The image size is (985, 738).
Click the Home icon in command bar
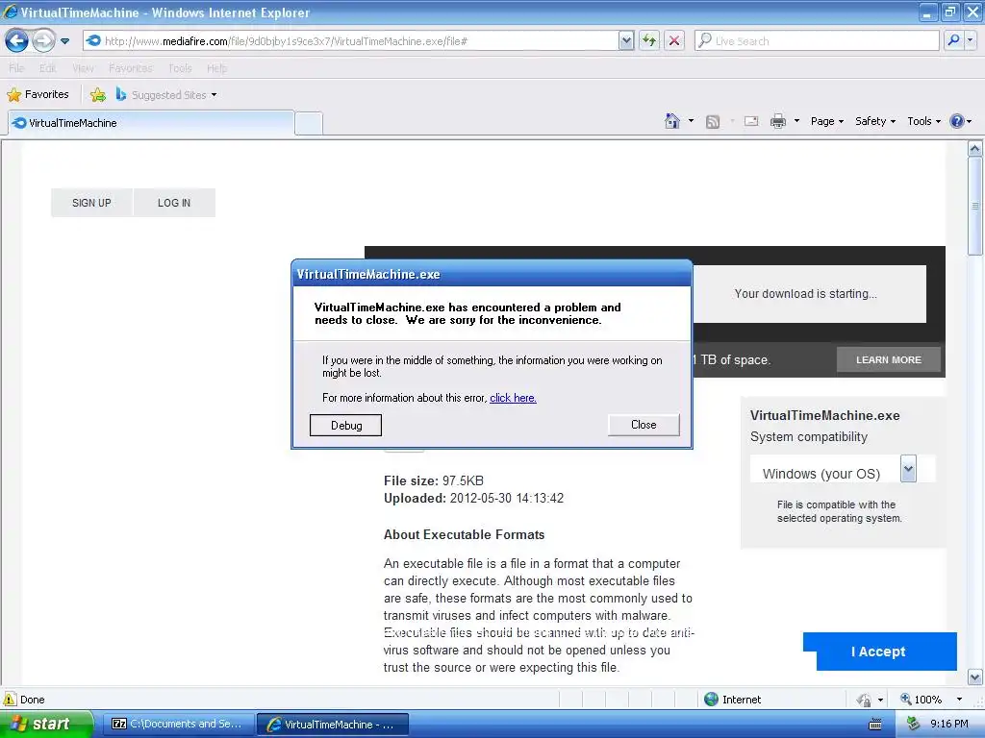point(672,121)
